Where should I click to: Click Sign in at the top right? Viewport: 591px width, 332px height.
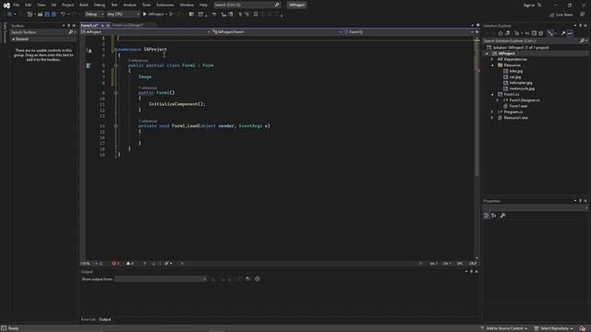(529, 6)
